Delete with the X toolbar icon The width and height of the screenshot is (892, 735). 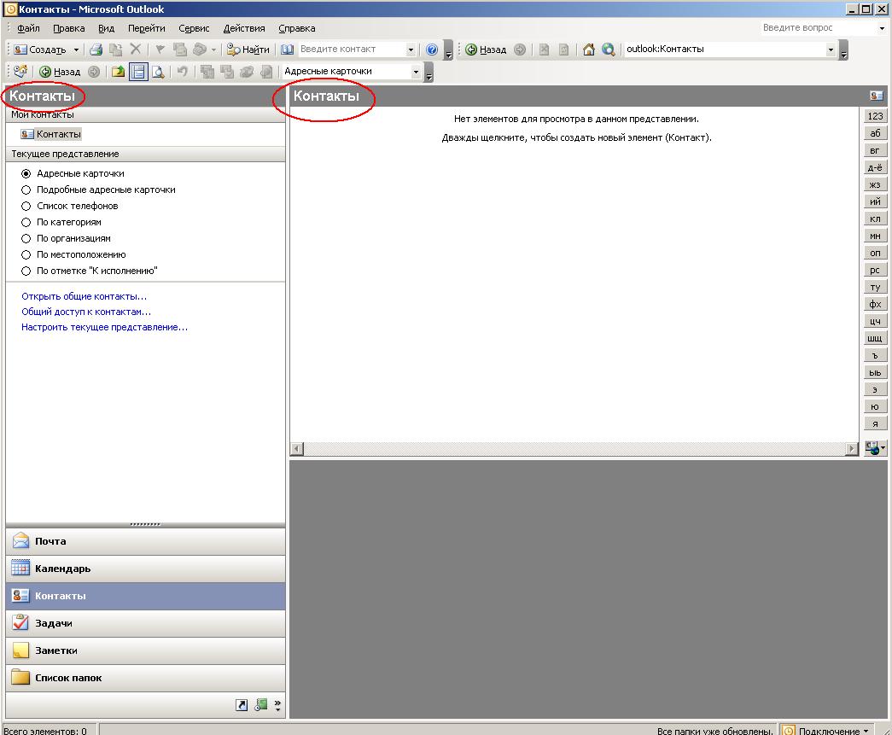[x=136, y=50]
